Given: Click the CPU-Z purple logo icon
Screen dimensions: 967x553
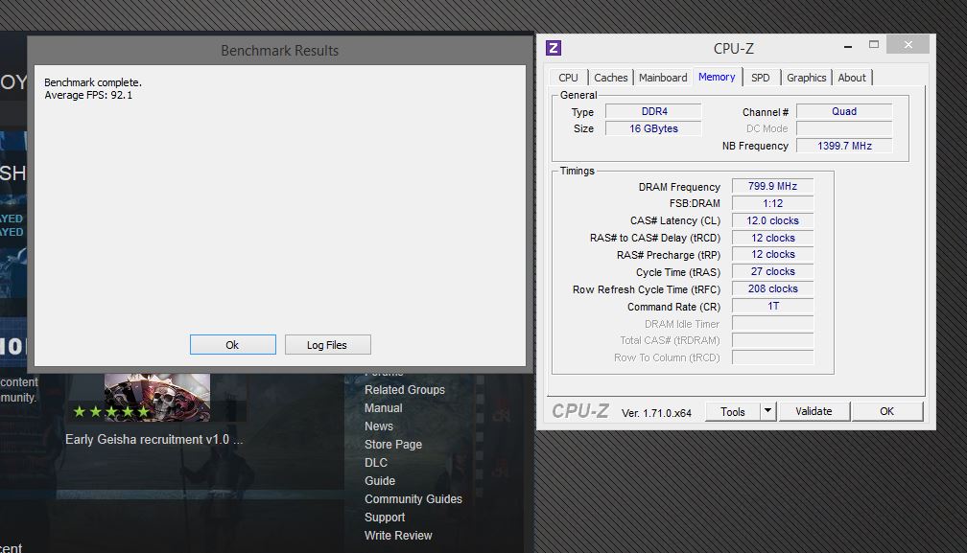Looking at the screenshot, I should pyautogui.click(x=554, y=47).
